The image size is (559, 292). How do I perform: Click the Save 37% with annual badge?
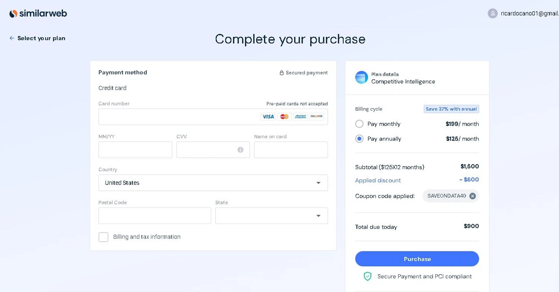coord(451,109)
